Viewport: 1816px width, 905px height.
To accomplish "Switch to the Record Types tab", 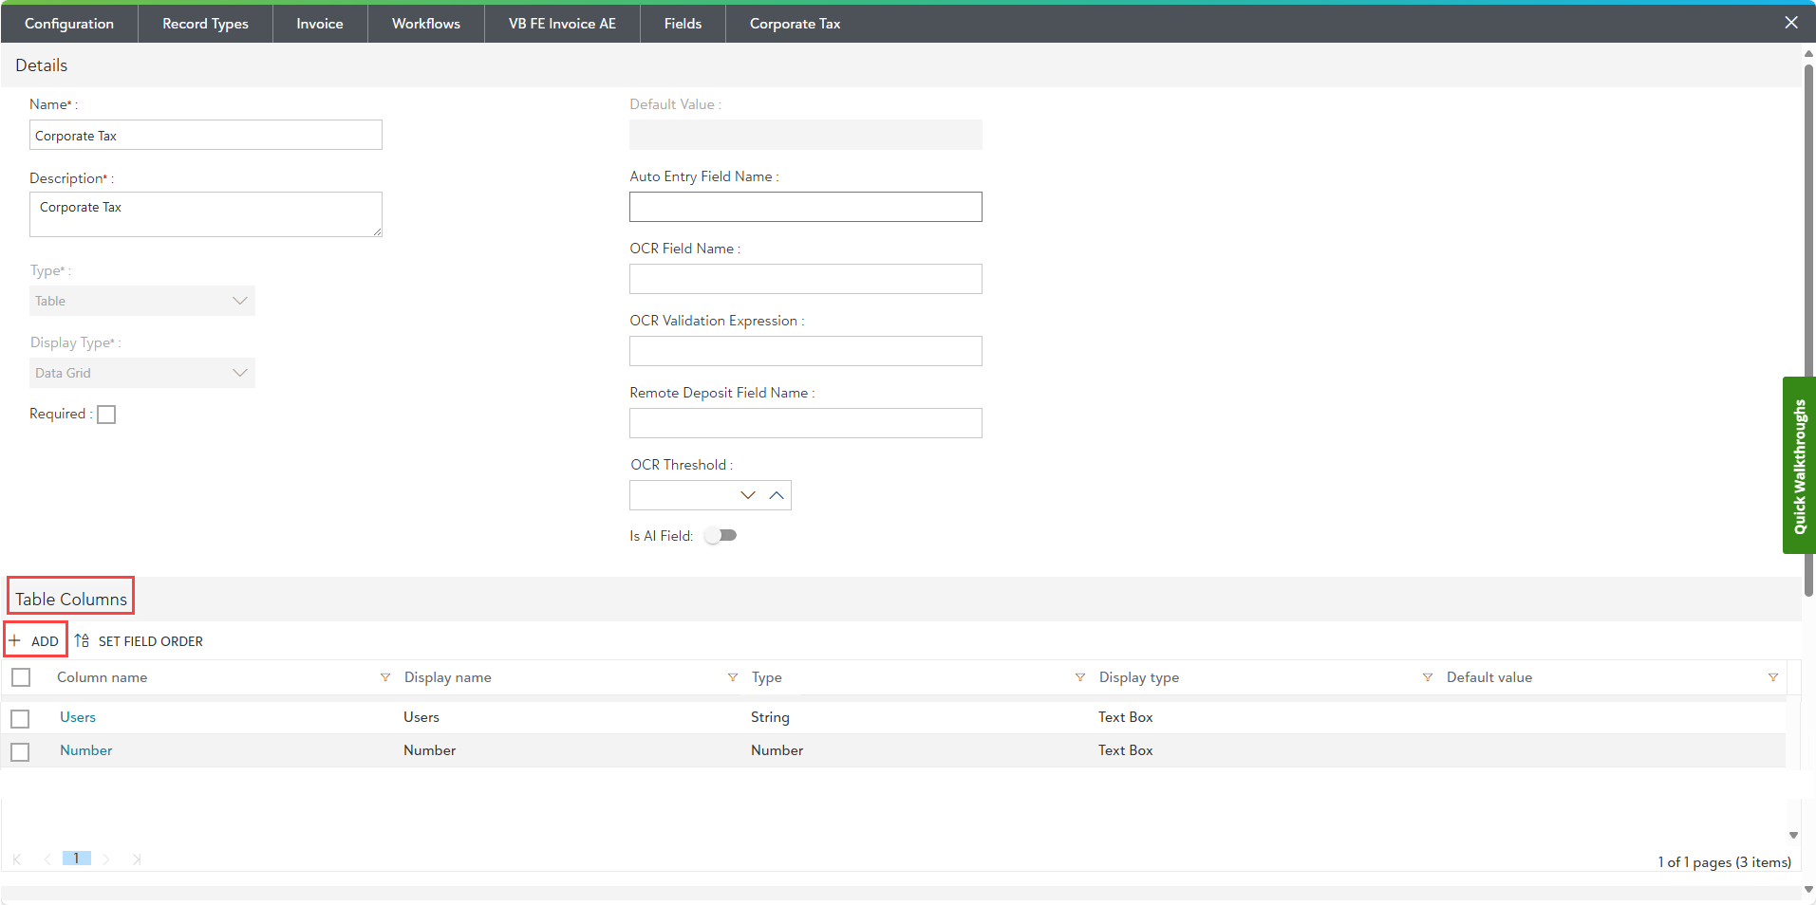I will (x=205, y=24).
